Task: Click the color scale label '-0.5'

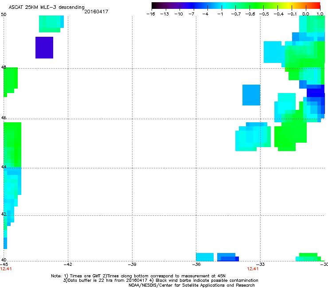Action: [x=264, y=14]
